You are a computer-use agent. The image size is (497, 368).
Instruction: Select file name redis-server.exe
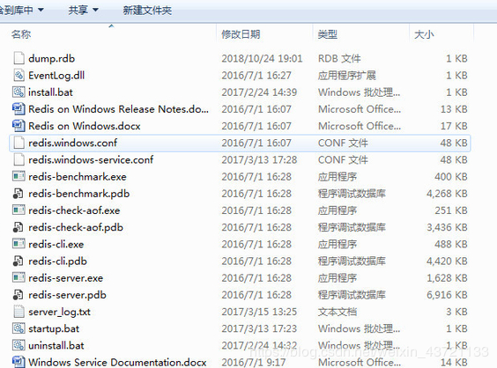[x=65, y=278]
